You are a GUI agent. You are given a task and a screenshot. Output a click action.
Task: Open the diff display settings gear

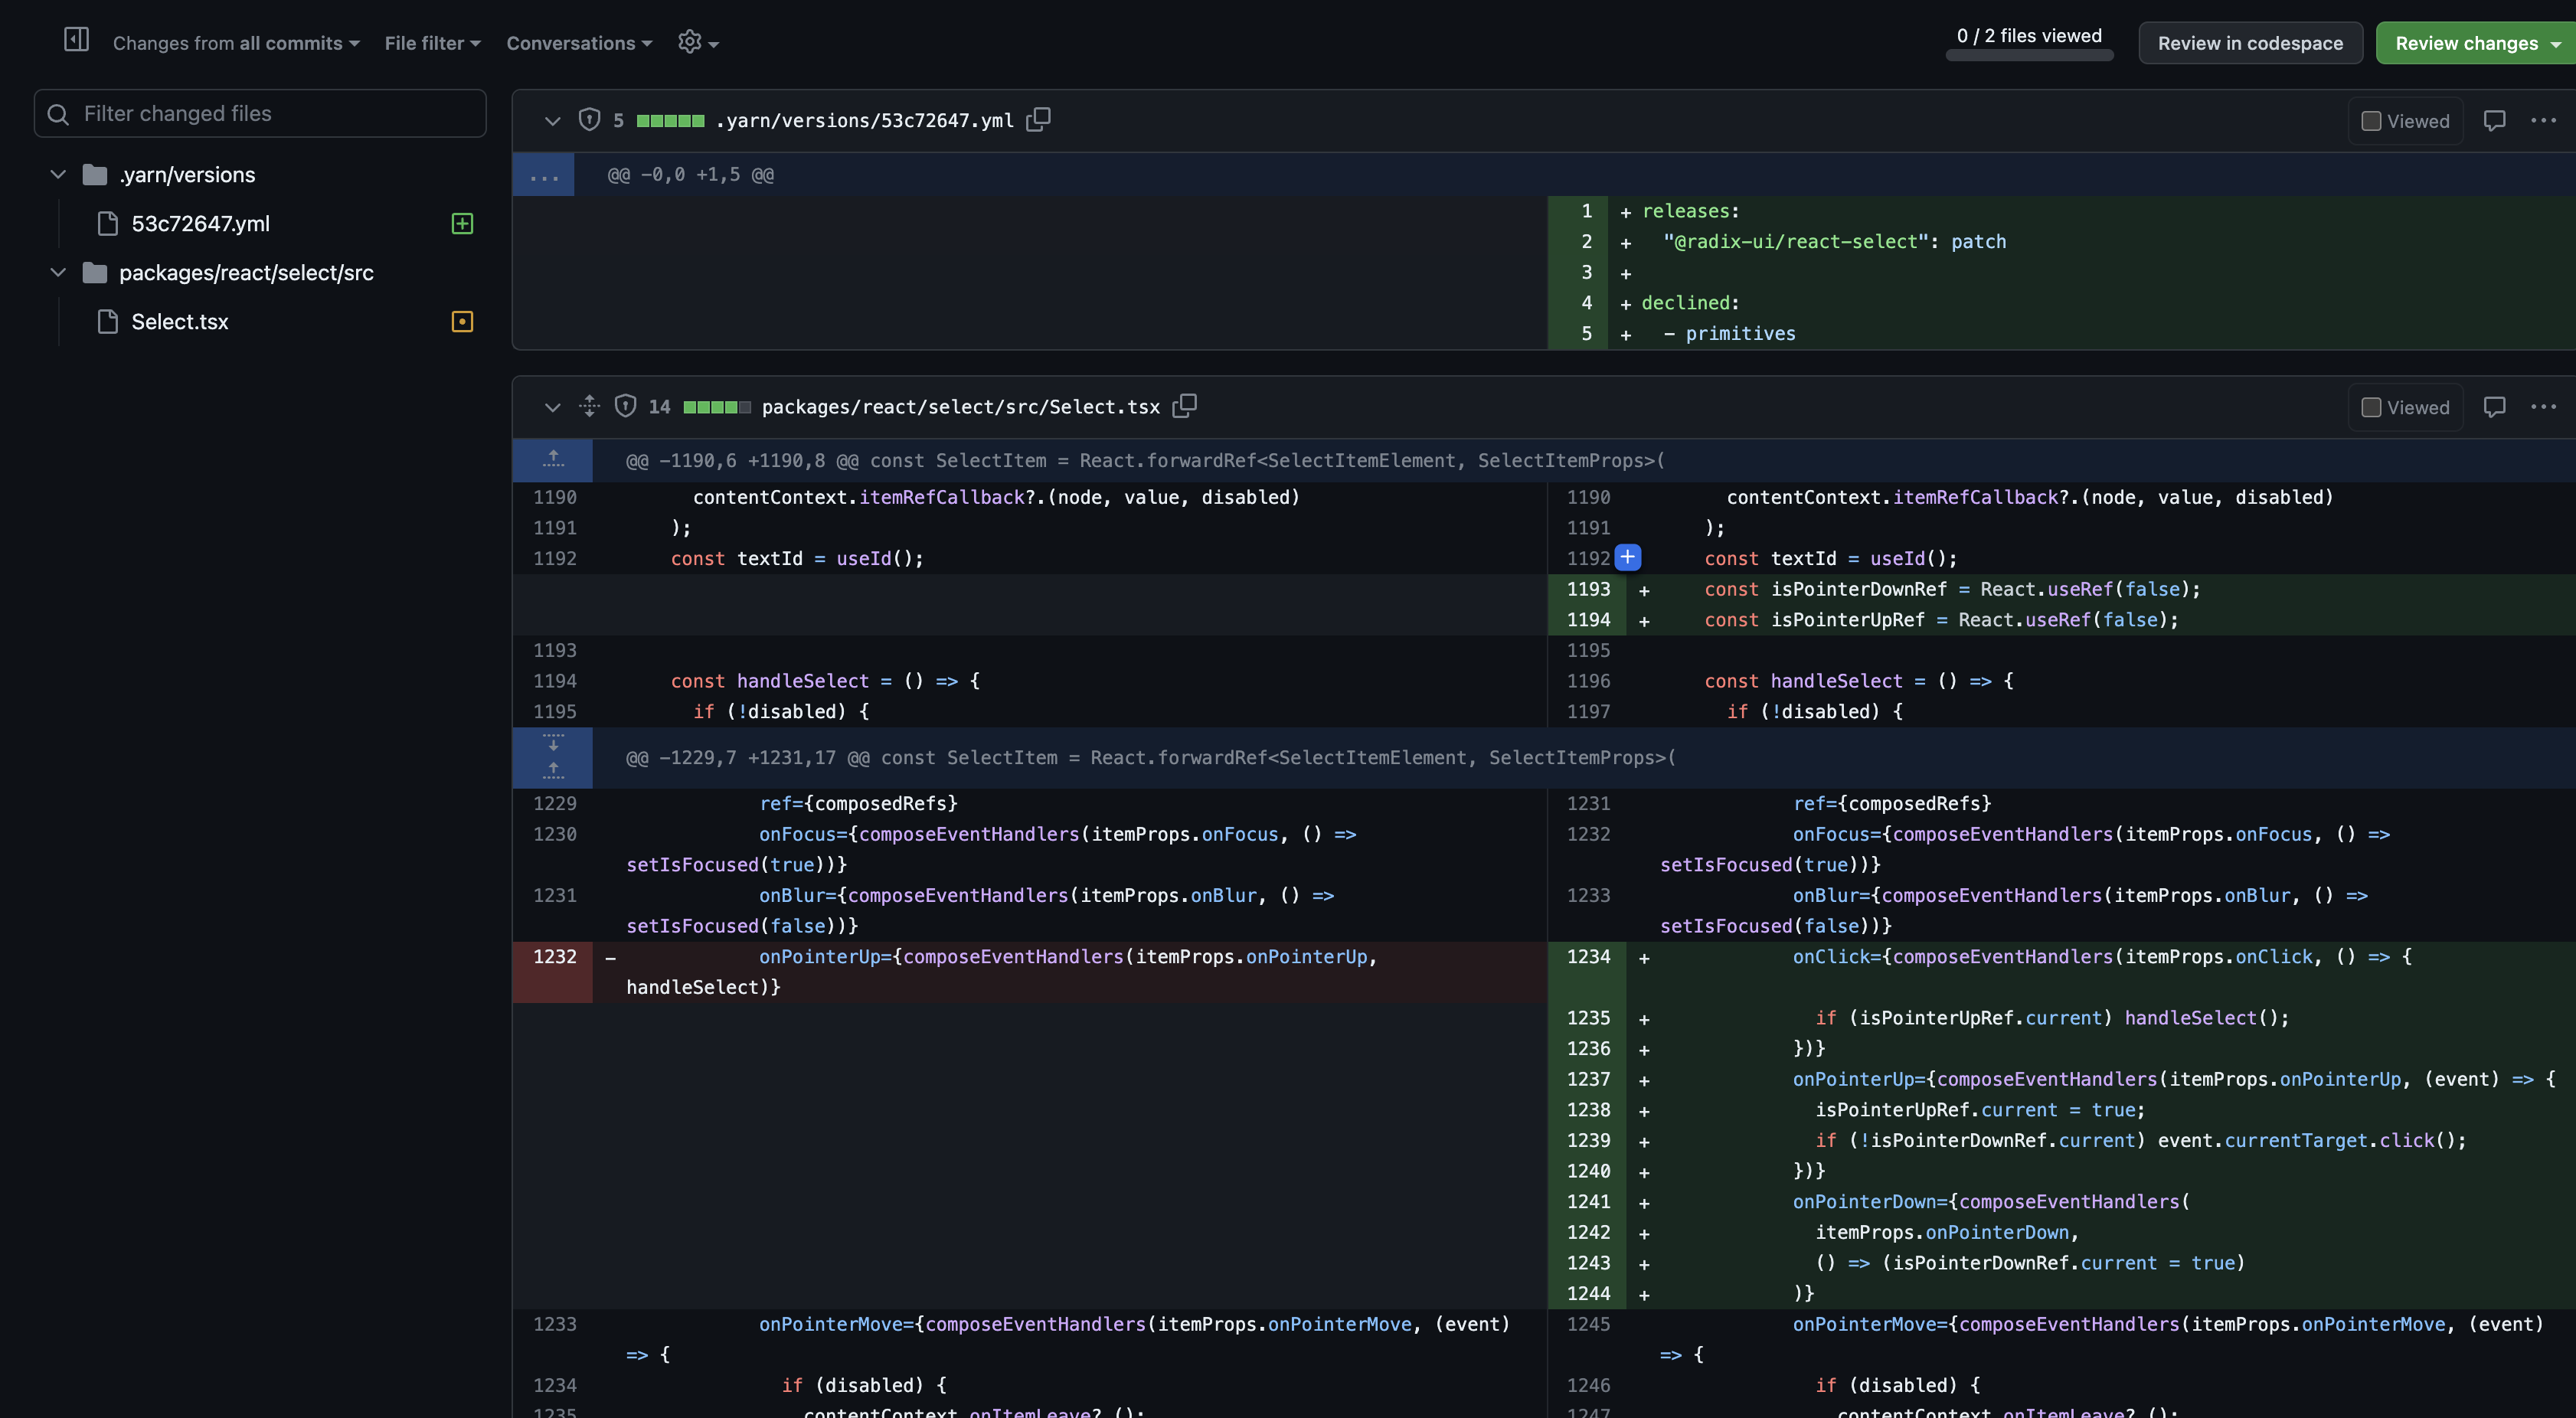[x=697, y=42]
